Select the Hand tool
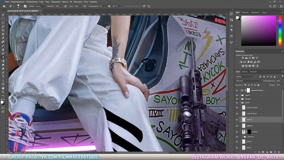Screen dimensions: 284x160 point(3,88)
